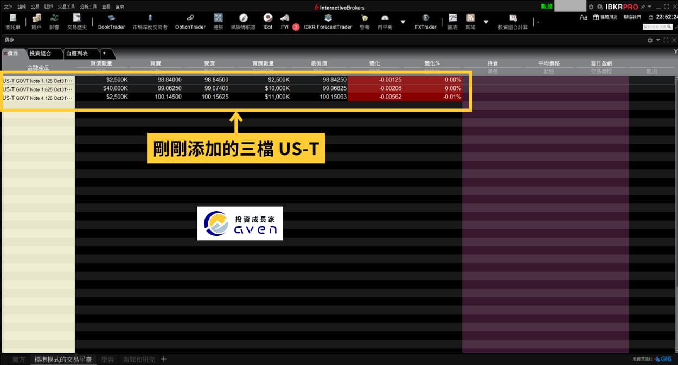Open 債券 panel dropdown arrow
Viewport: 678px width, 365px height.
[x=658, y=40]
